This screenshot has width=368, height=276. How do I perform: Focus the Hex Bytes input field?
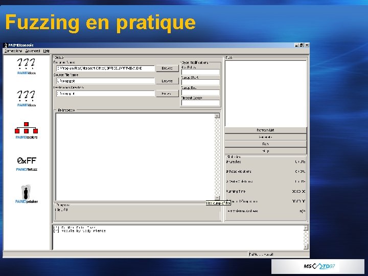click(200, 72)
